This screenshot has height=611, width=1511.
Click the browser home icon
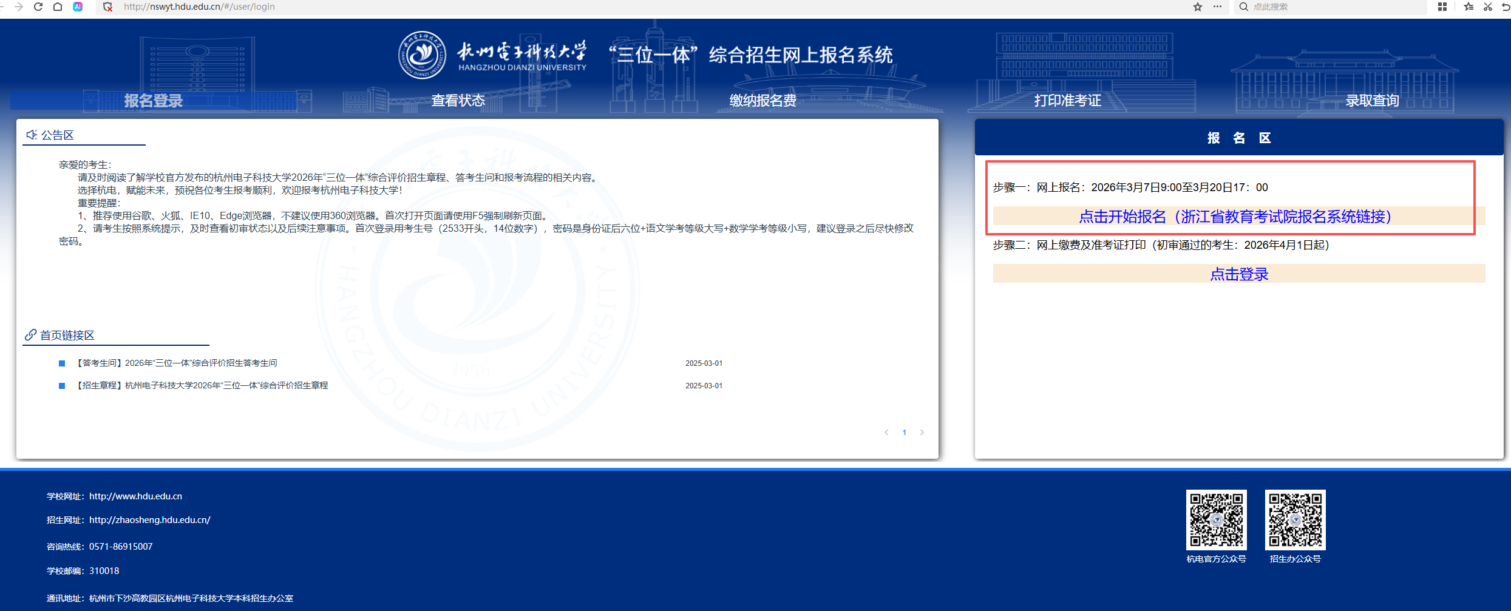(x=58, y=7)
